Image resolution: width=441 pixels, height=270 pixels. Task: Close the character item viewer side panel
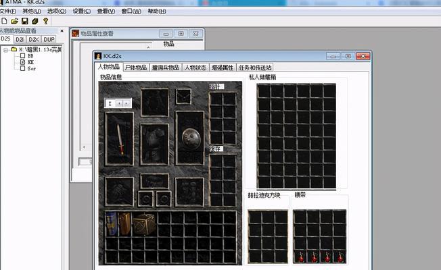tap(62, 30)
